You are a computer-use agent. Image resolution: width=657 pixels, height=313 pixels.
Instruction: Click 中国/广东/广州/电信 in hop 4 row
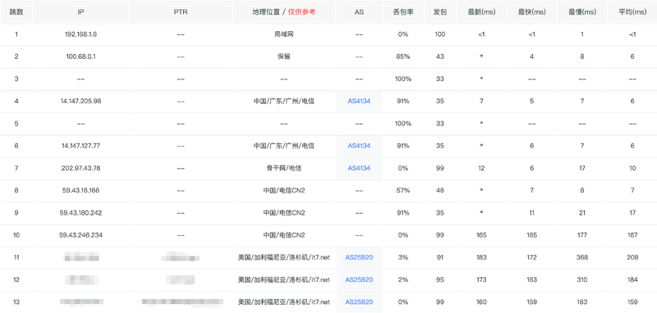(x=284, y=101)
